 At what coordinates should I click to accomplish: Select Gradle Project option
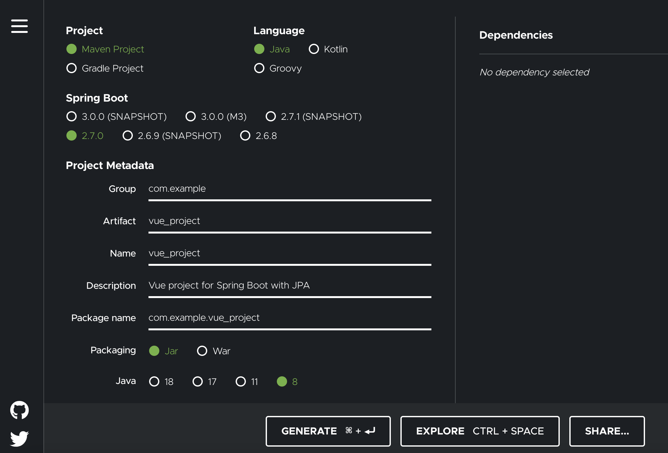[x=105, y=68]
